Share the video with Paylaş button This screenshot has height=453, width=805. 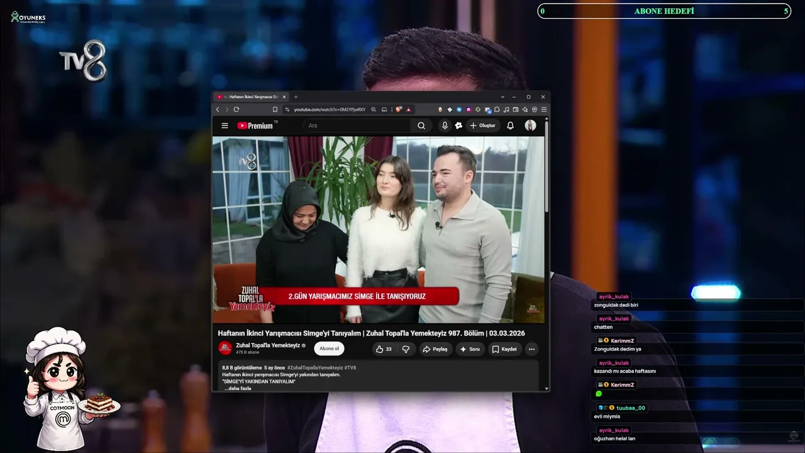(435, 349)
